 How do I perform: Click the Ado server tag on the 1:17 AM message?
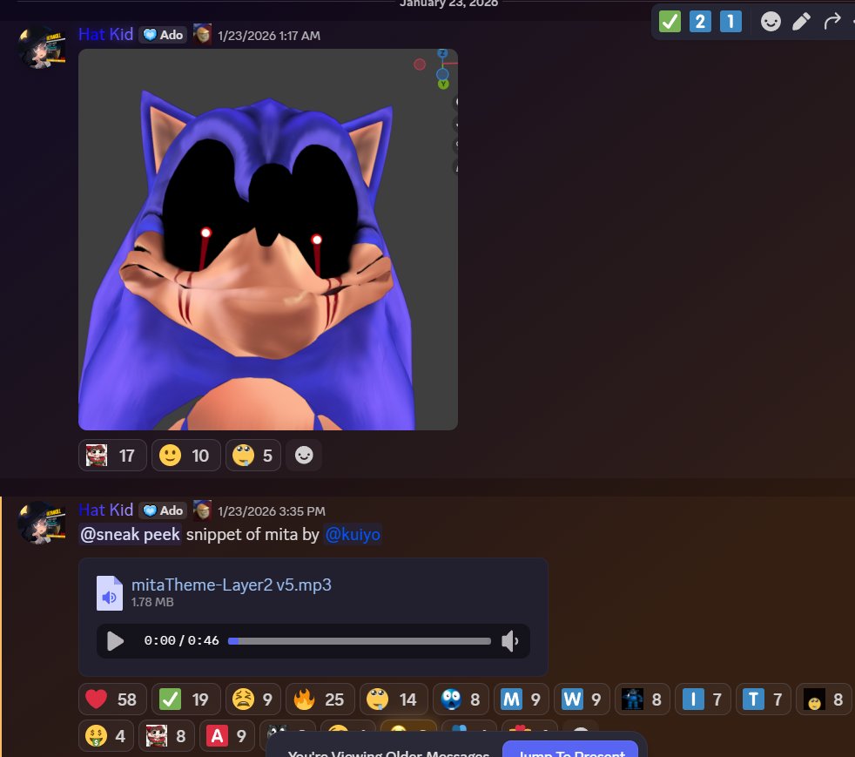[x=163, y=35]
